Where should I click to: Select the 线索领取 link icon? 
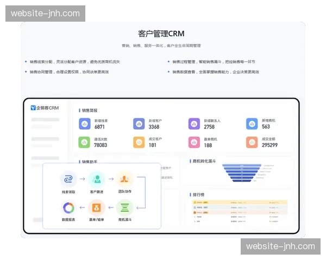[68, 179]
